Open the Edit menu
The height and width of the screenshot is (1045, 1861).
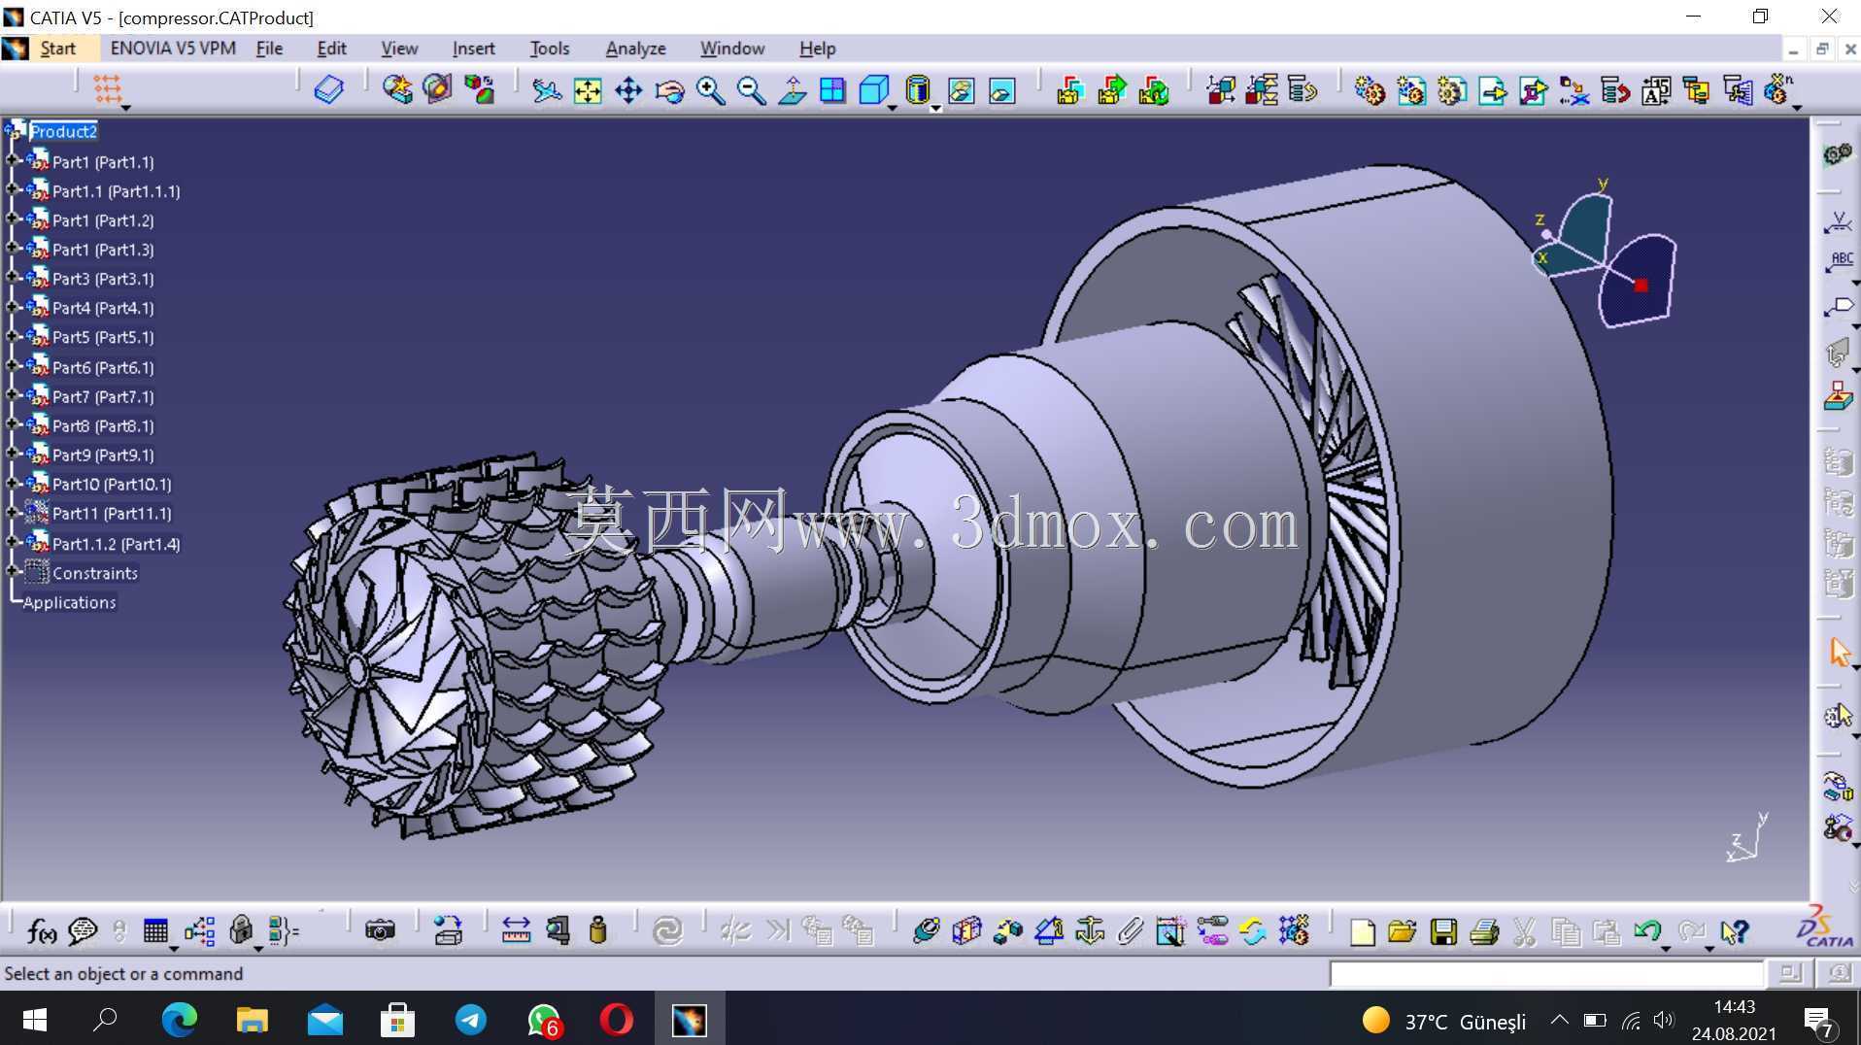[331, 49]
